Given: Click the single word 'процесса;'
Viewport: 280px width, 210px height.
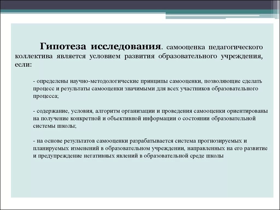Looking at the screenshot, I should click(x=46, y=96).
